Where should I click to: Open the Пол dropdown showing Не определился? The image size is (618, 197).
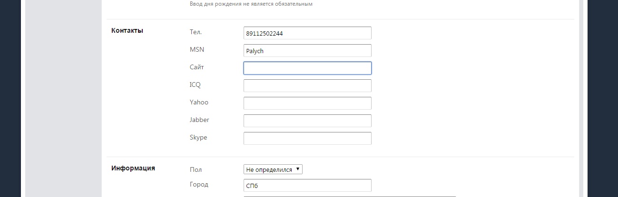(273, 169)
